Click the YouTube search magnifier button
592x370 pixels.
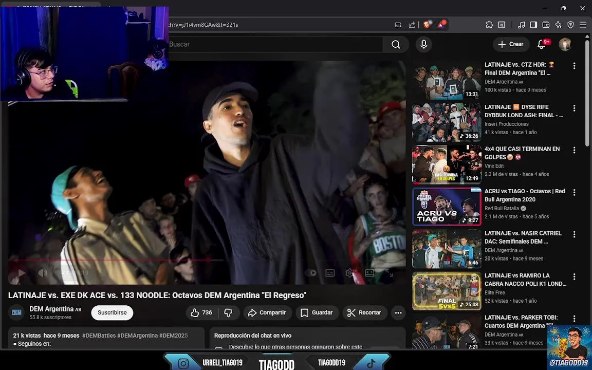click(x=396, y=45)
